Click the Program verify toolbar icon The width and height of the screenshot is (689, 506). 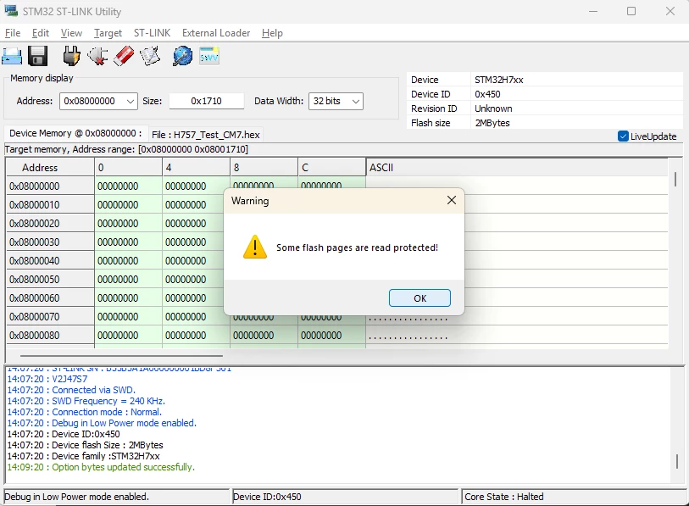click(150, 56)
